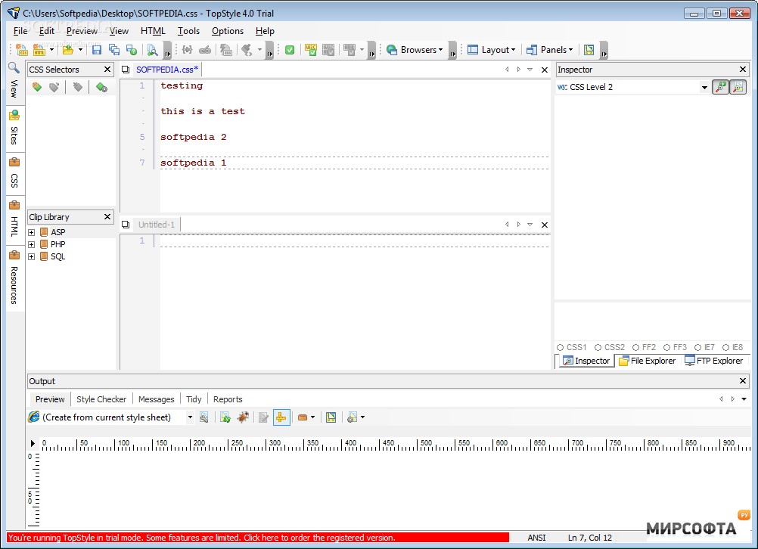Toggle the yellow ruler icon in Output
Screen dimensions: 758x549
click(x=281, y=417)
